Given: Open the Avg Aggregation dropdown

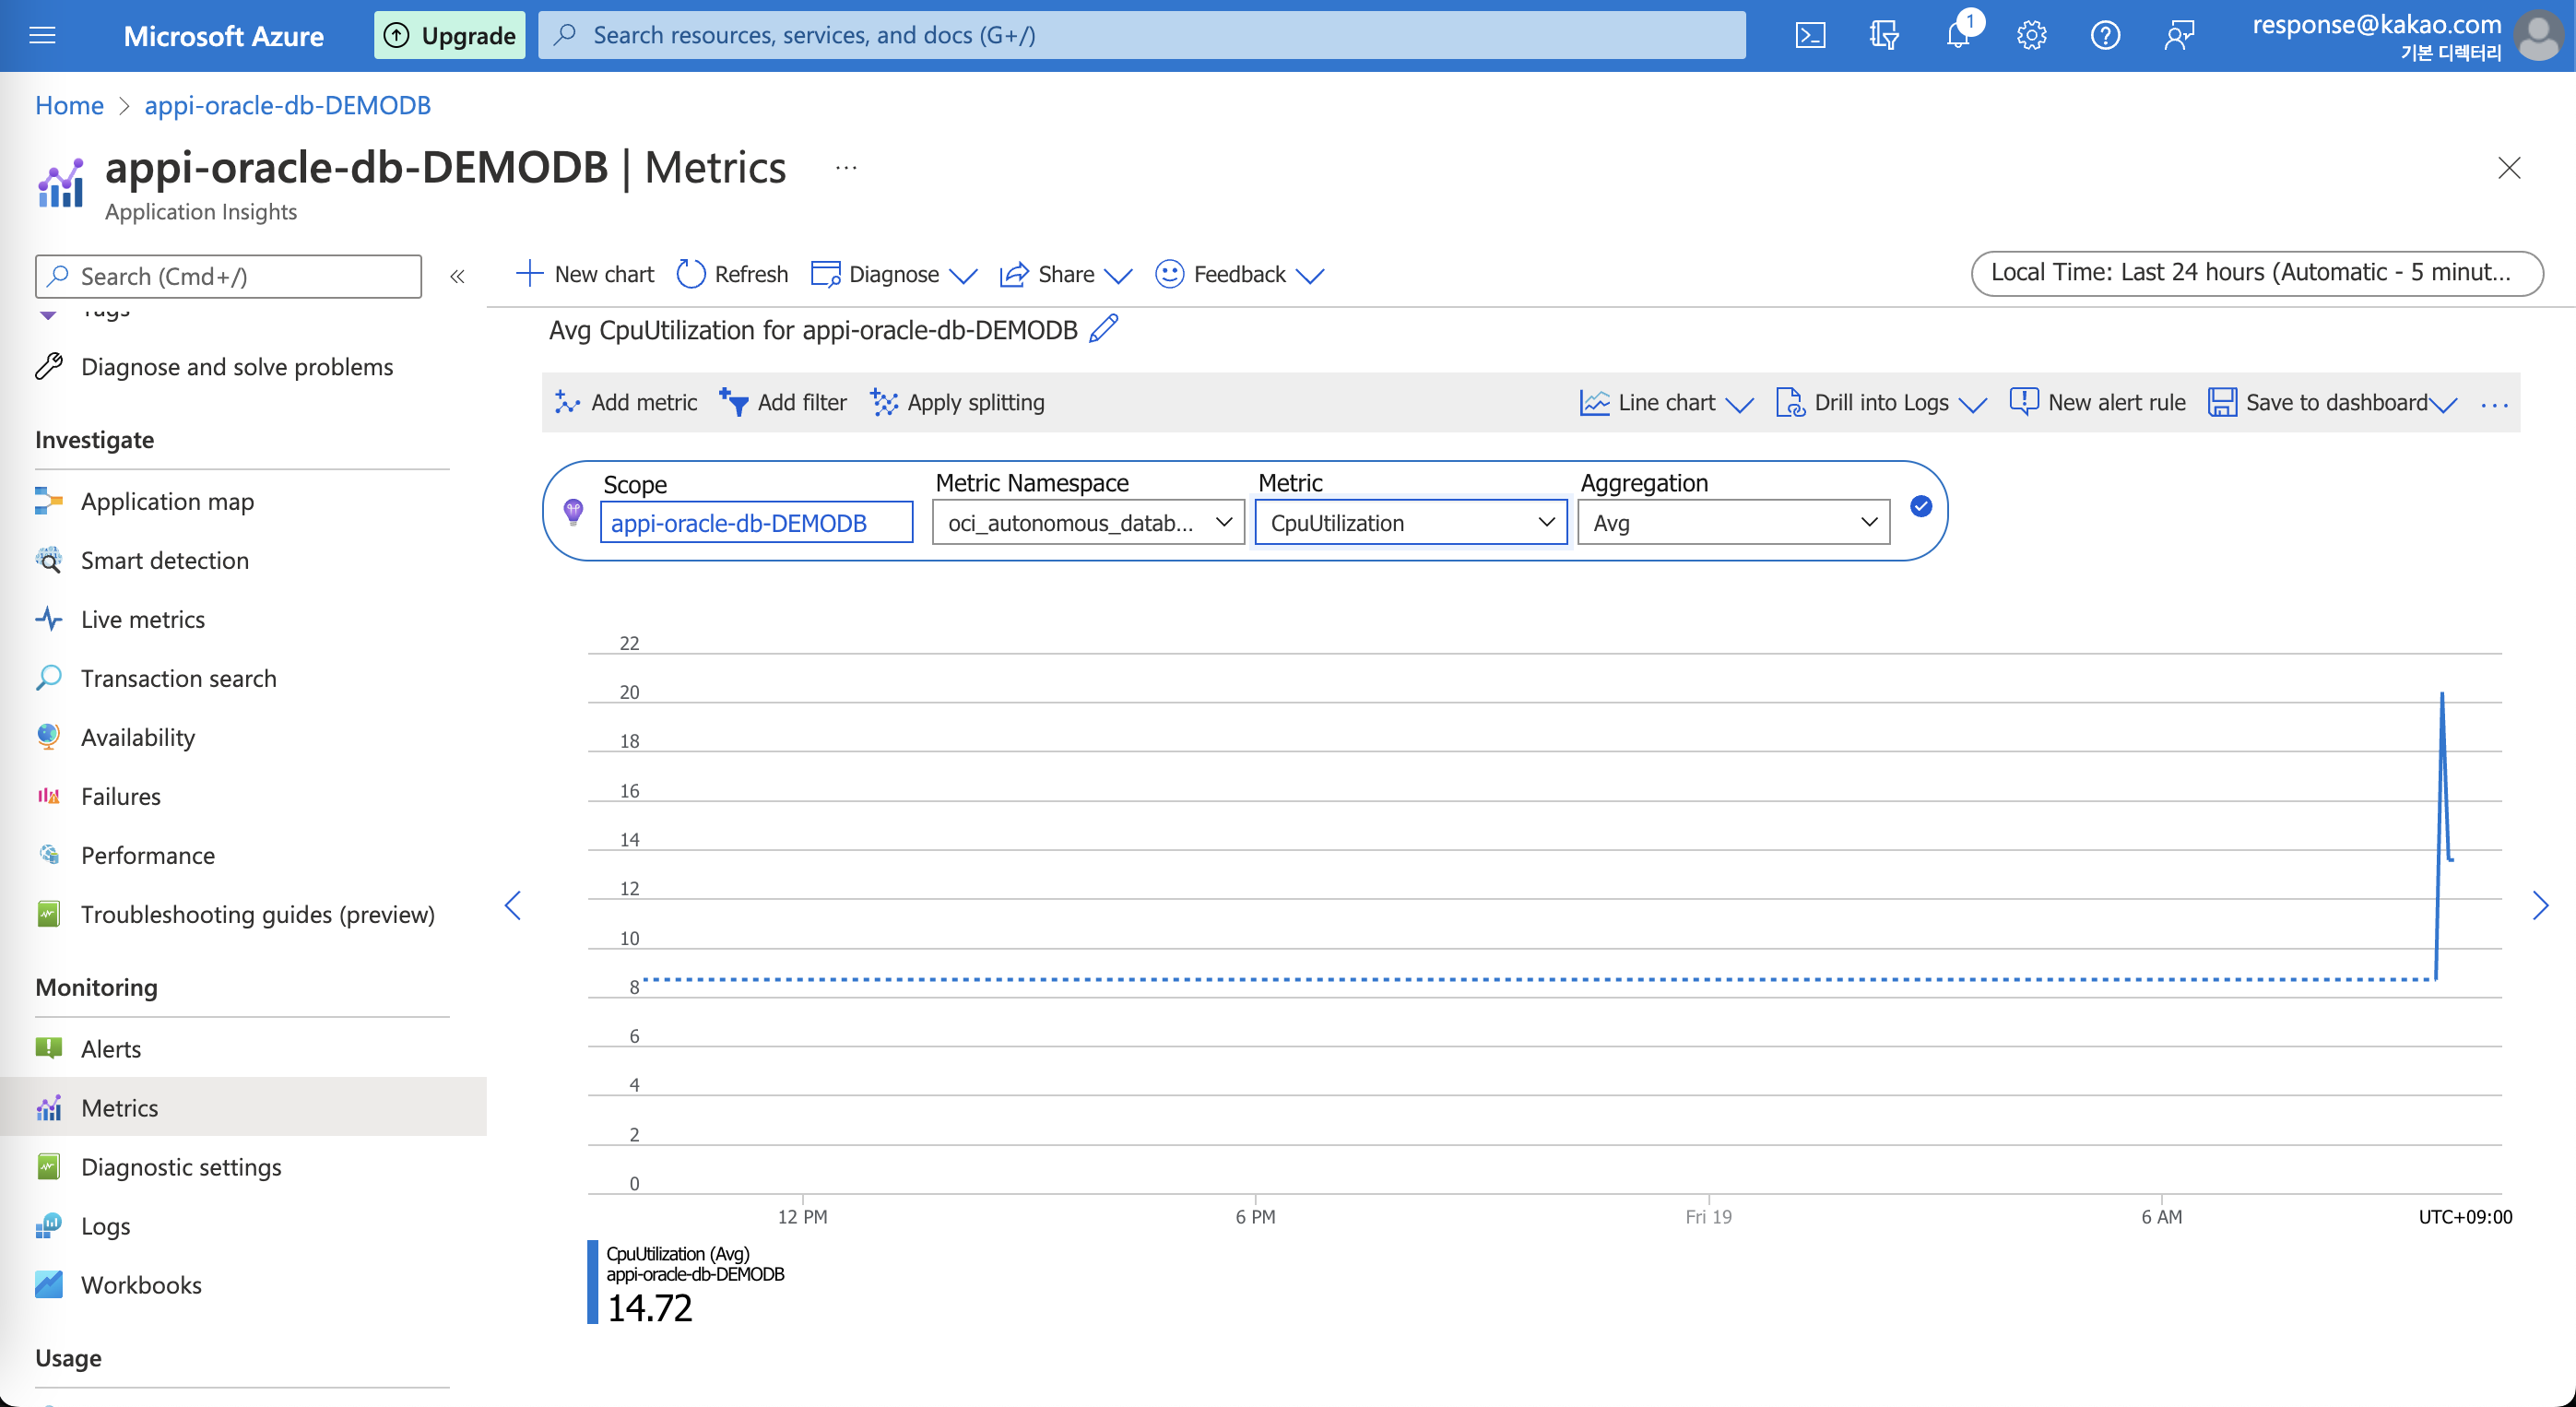Looking at the screenshot, I should (x=1733, y=522).
